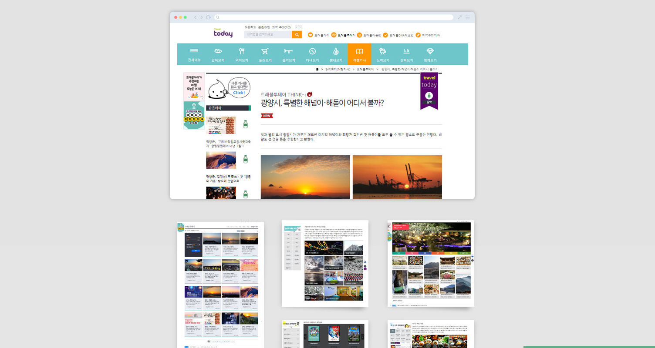Open the 전체메뉴 hamburger menu
The image size is (655, 348).
(x=194, y=54)
